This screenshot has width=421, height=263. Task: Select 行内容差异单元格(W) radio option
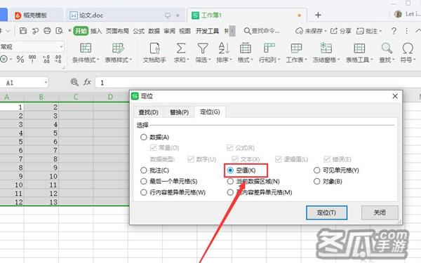144,192
